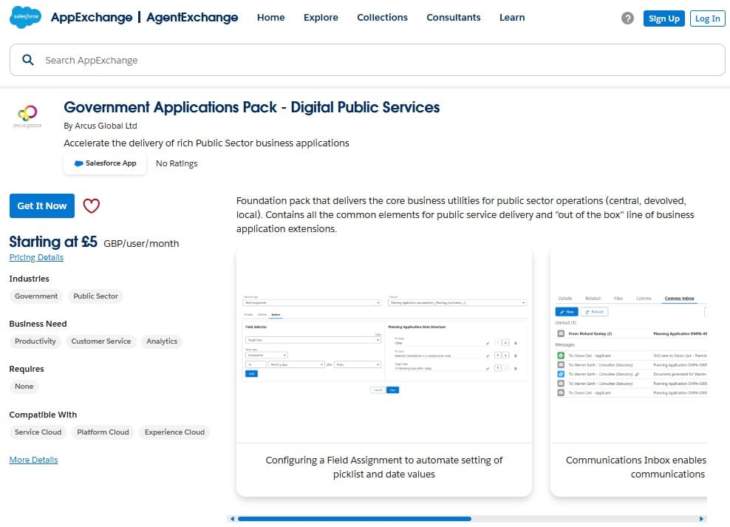Go to Consultants page
Image resolution: width=730 pixels, height=527 pixels.
[x=454, y=17]
